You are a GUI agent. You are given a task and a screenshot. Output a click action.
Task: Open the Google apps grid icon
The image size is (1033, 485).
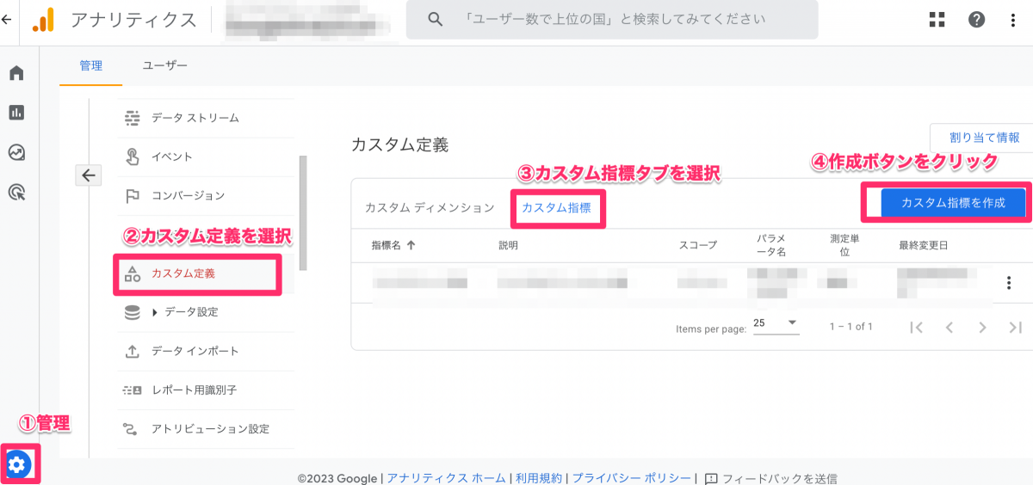click(x=937, y=20)
